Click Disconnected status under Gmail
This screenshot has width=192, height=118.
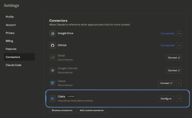[x=65, y=60]
